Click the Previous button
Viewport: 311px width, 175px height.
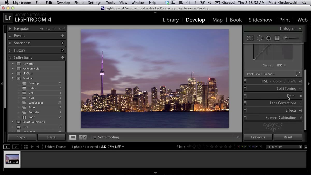coord(258,137)
